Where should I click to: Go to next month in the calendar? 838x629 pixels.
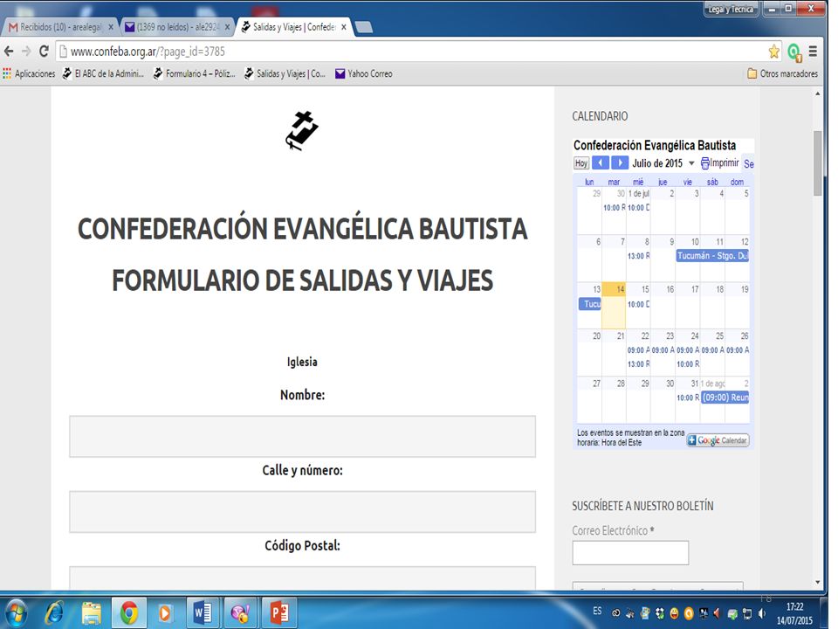(620, 162)
